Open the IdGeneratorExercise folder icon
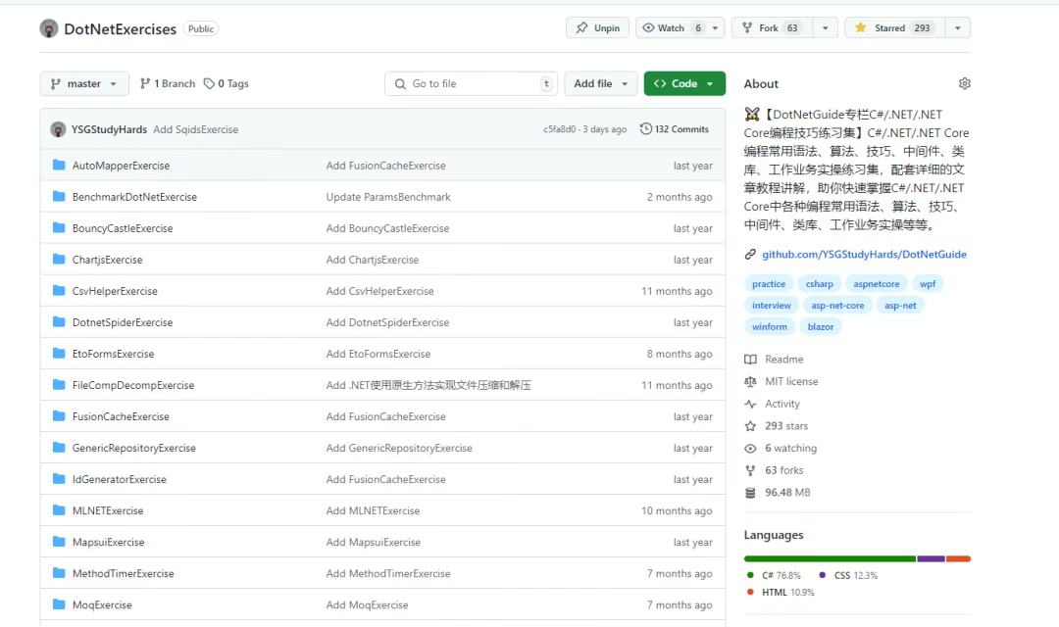 tap(59, 478)
